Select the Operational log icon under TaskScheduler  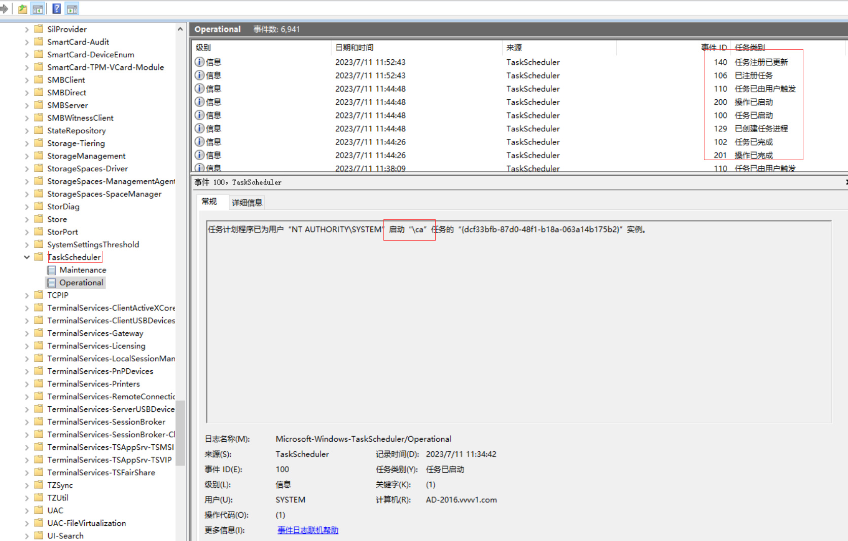[51, 283]
